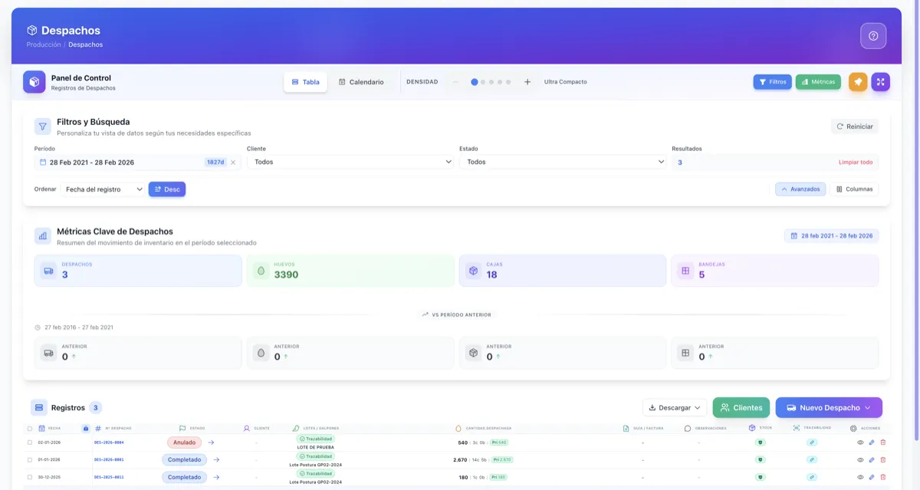Viewport: 920px width, 490px height.
Task: Open traceability link for dispatch DES-2026-0004
Action: [x=812, y=442]
